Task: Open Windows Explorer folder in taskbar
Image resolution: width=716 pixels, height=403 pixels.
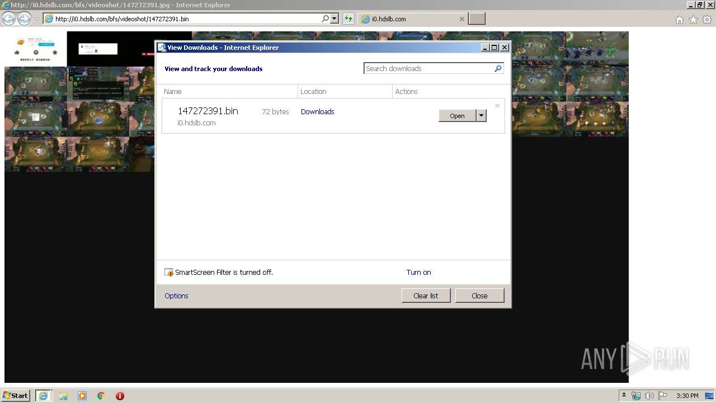Action: (x=63, y=396)
